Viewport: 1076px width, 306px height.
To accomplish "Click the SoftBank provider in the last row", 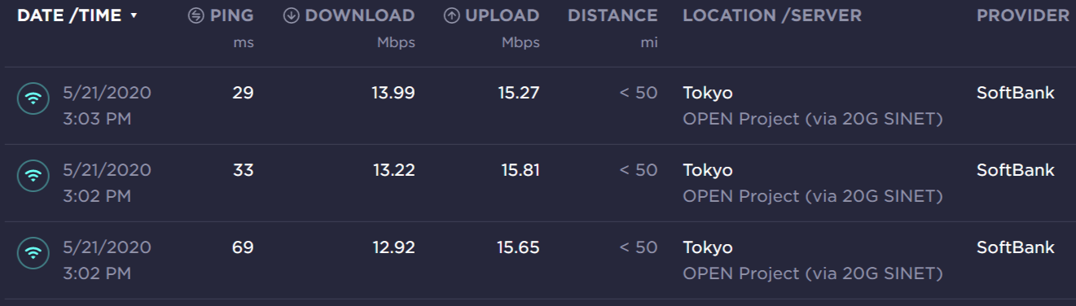I will click(1016, 247).
